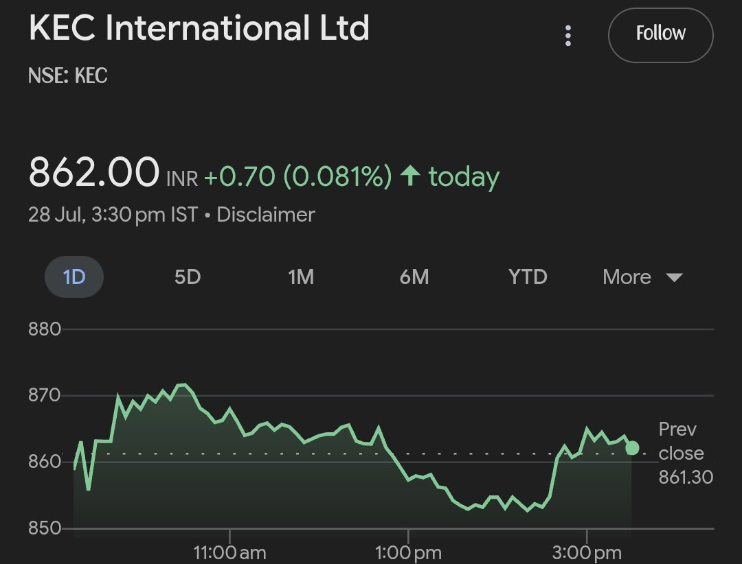
Task: Click the Follow button
Action: point(661,35)
